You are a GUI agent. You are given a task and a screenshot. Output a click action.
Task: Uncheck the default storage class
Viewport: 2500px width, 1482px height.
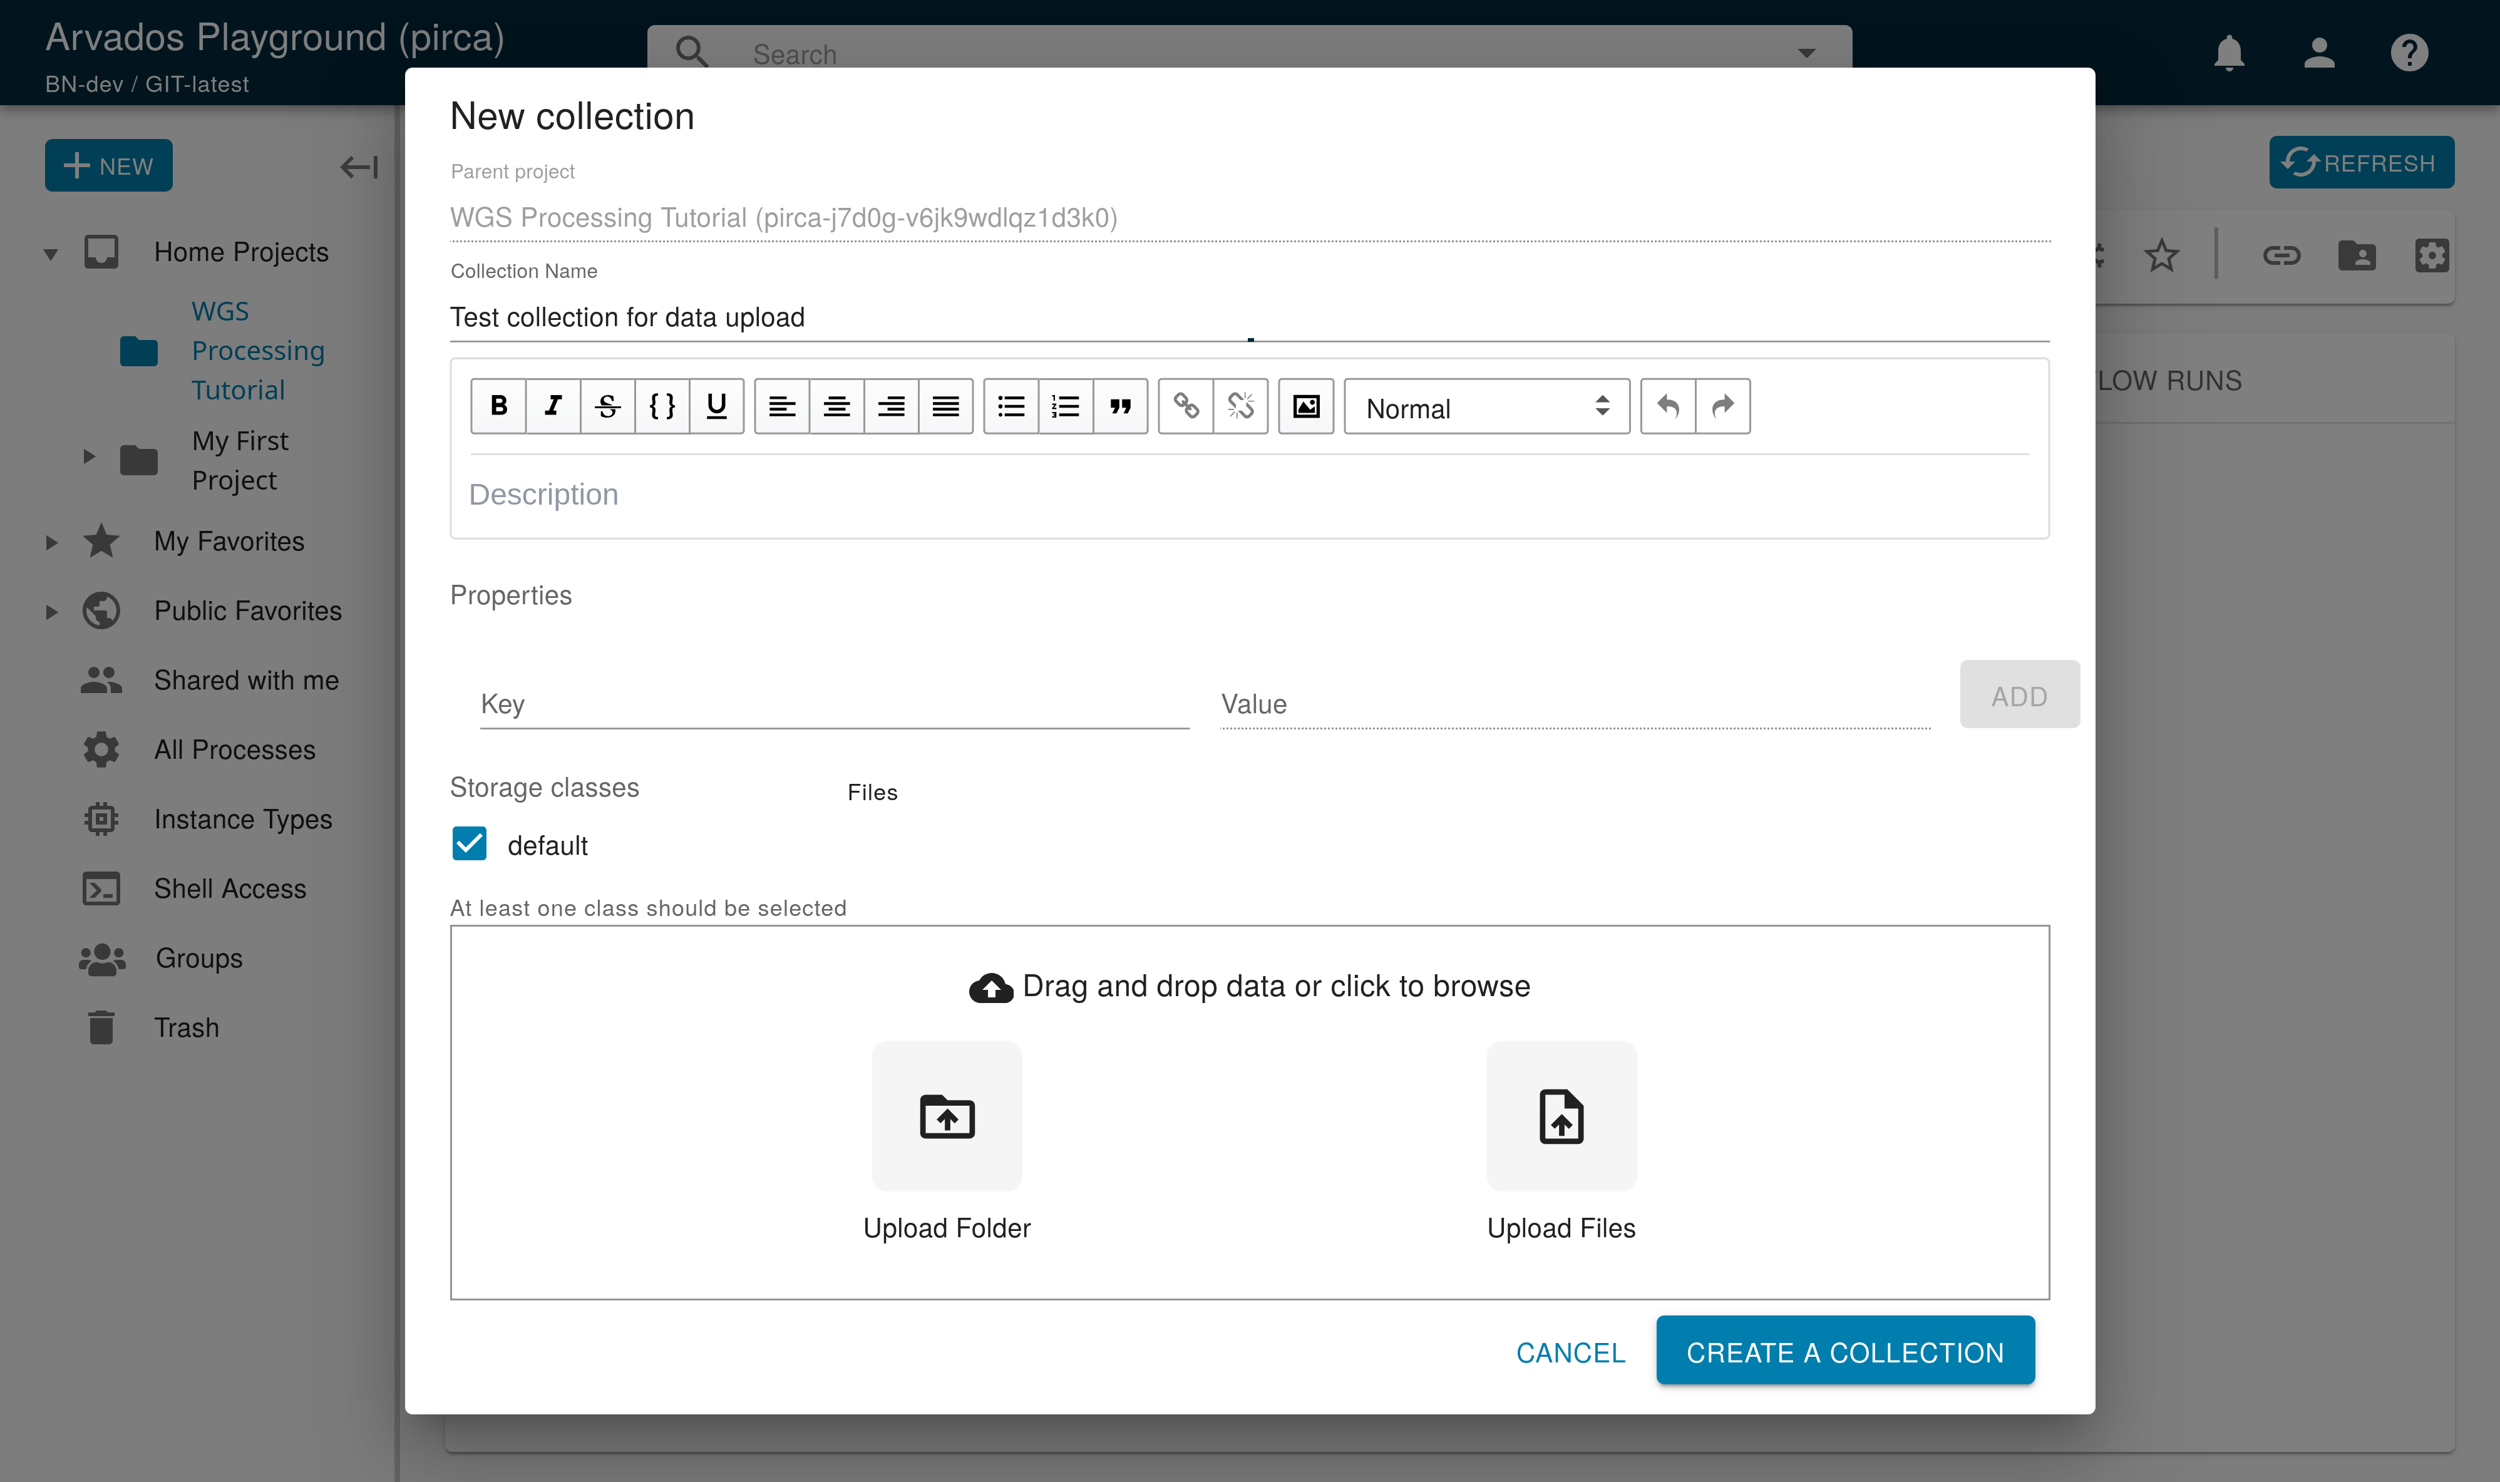pyautogui.click(x=469, y=844)
